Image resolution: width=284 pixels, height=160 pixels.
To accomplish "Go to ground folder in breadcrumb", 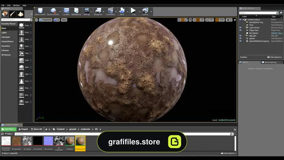I will point(73,129).
